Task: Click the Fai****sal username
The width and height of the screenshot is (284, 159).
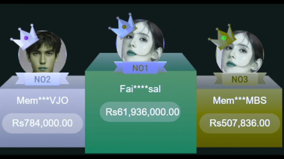Action: coord(140,89)
